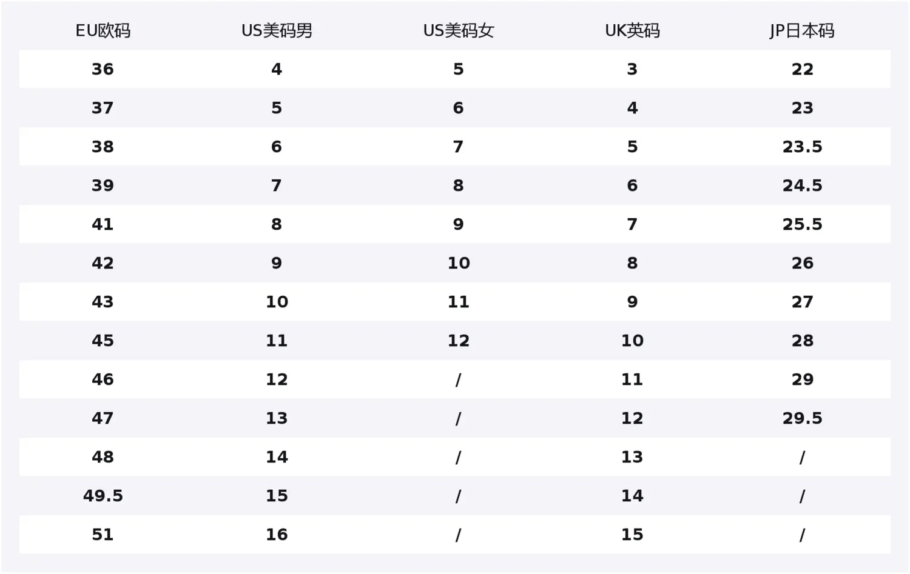Click JP size 22 cell
910x574 pixels.
click(802, 69)
